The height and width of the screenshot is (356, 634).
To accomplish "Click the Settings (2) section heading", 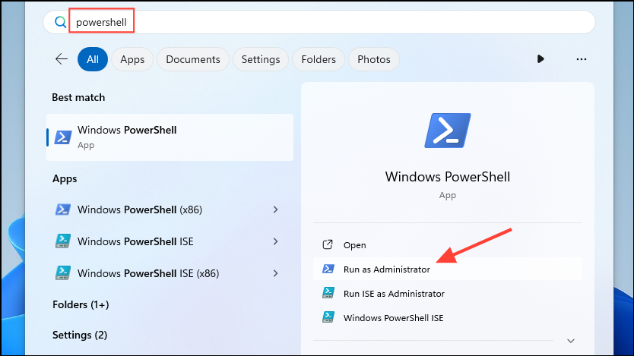I will [x=80, y=335].
